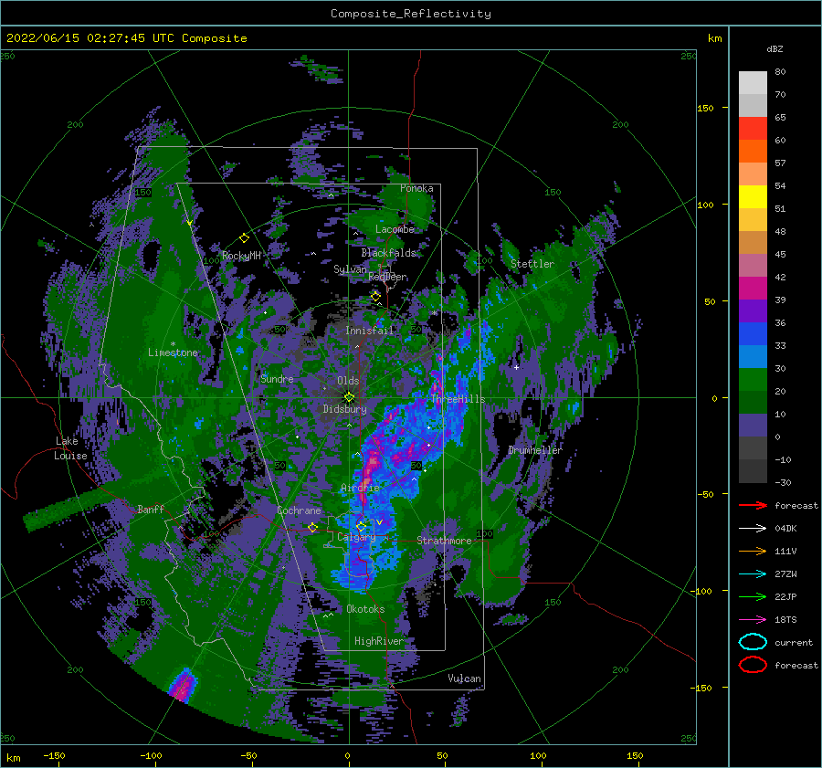The width and height of the screenshot is (822, 768).
Task: Click the Sundre town label
Action: pos(277,379)
